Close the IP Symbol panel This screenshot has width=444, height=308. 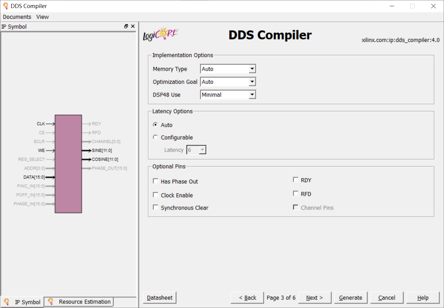(x=133, y=26)
